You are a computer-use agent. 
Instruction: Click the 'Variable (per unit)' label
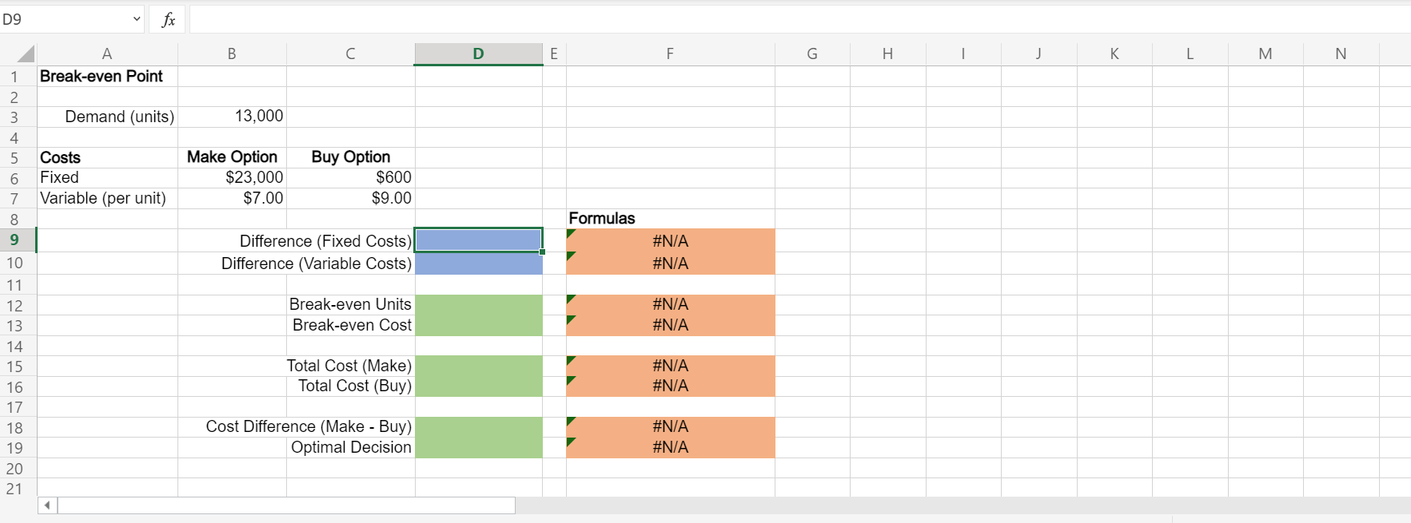(x=103, y=198)
